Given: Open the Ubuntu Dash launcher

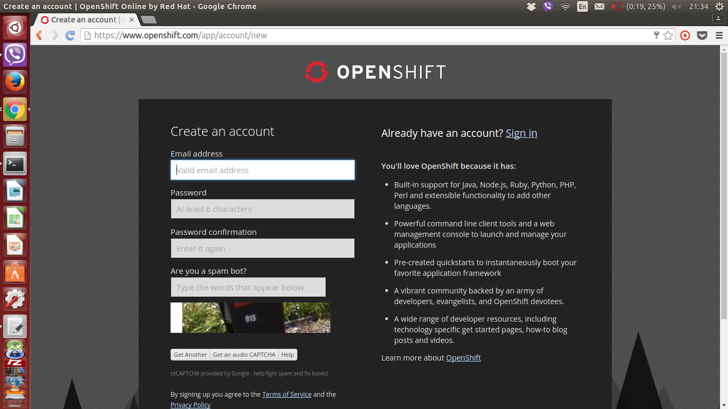Looking at the screenshot, I should pyautogui.click(x=15, y=28).
